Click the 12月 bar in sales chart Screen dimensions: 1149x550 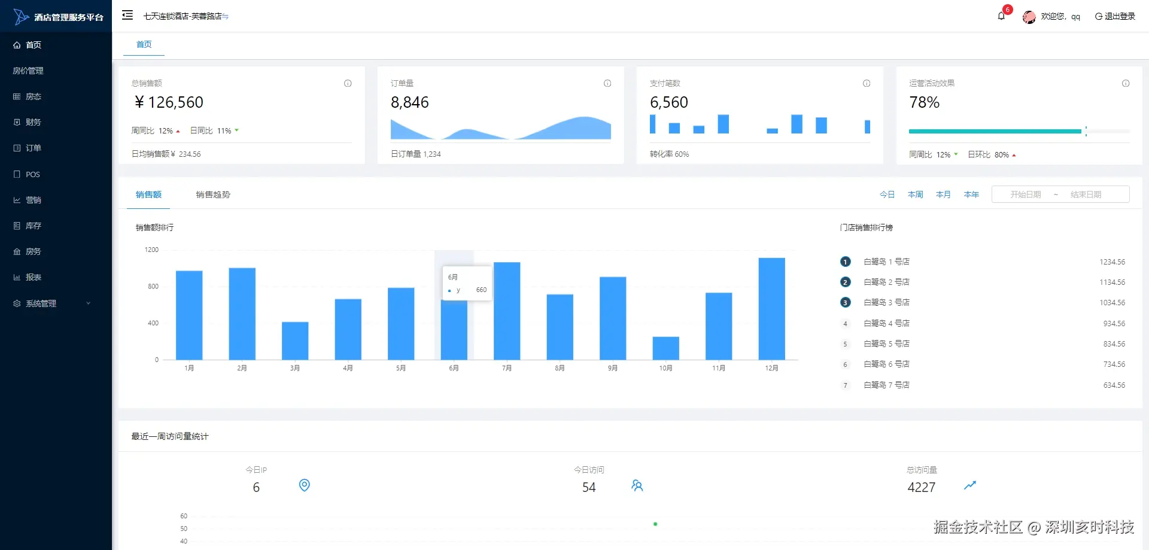pyautogui.click(x=771, y=309)
